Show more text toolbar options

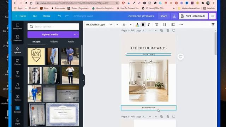tap(181, 25)
